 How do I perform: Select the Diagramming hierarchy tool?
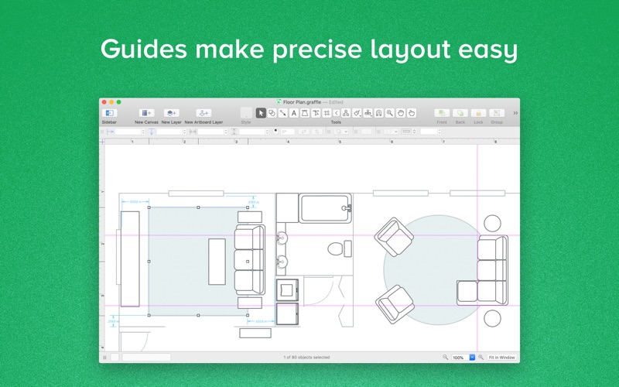(x=346, y=113)
